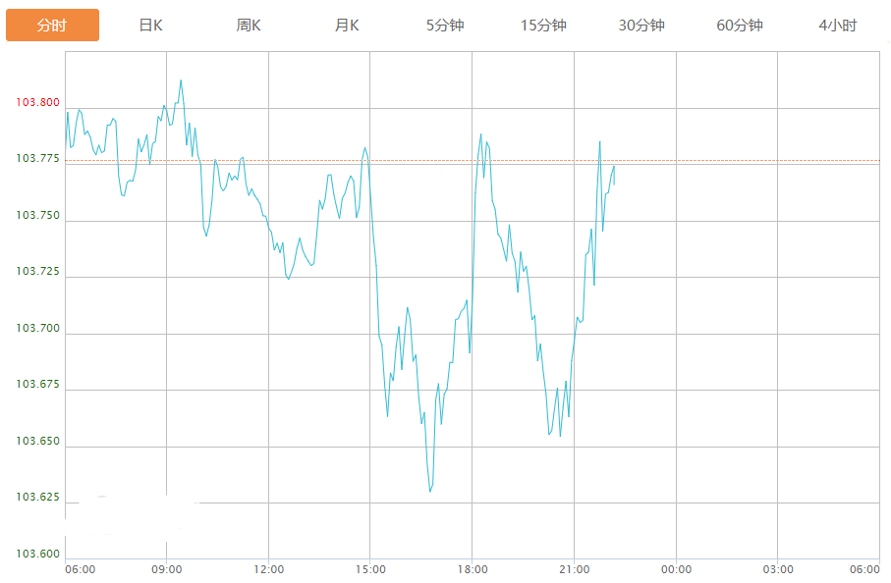Open the 周K weekly chart tab
This screenshot has height=583, width=891.
249,26
